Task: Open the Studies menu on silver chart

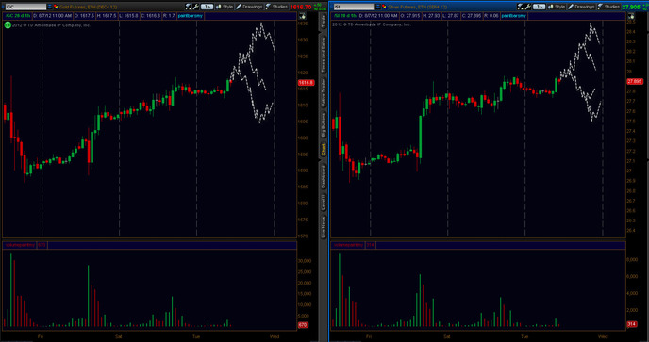Action: coord(608,7)
